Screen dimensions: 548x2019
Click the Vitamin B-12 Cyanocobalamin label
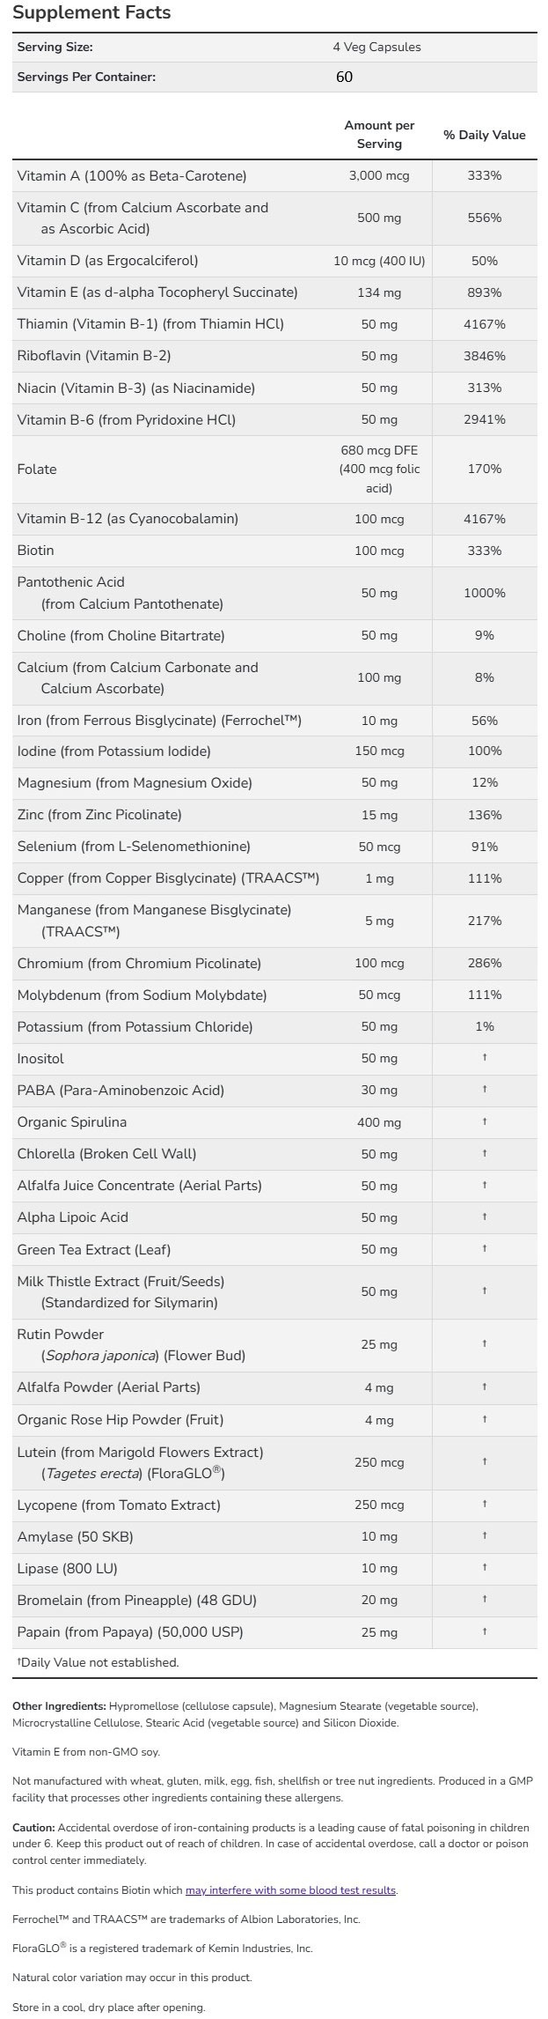pos(128,519)
